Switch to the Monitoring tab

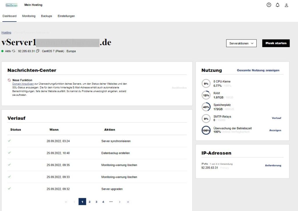point(29,16)
